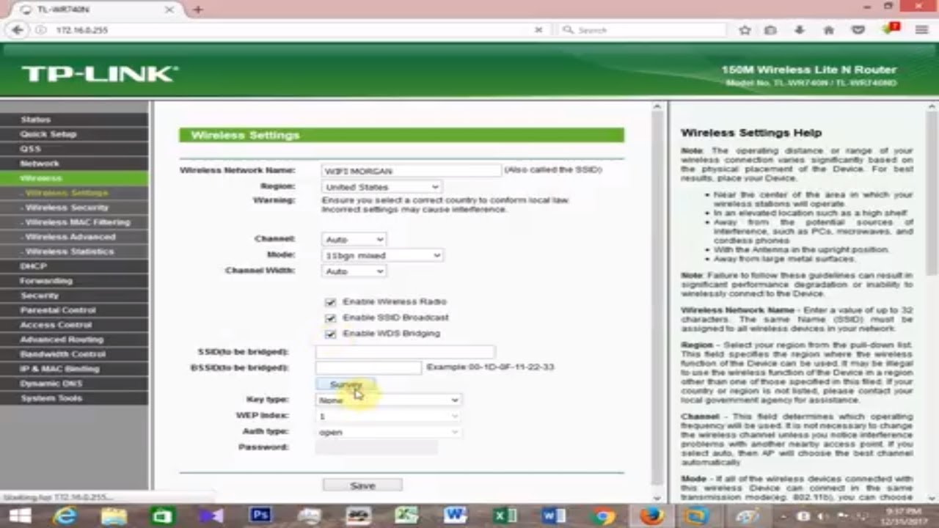Click the show bookmarks library icon
The width and height of the screenshot is (939, 528).
[770, 30]
